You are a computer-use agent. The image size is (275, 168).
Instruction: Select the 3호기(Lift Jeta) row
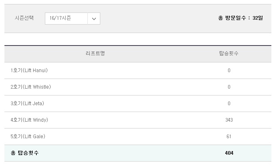(x=138, y=104)
